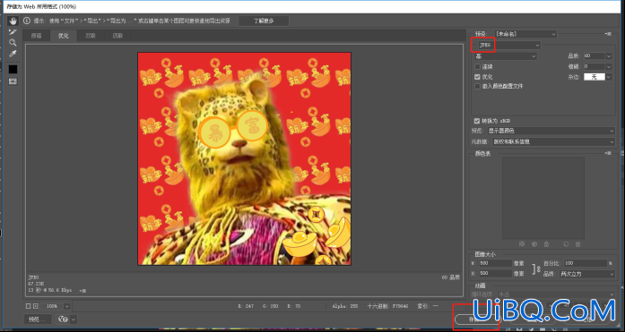The image size is (625, 332).
Task: Click the snap to web palette icon
Action: pos(522,243)
